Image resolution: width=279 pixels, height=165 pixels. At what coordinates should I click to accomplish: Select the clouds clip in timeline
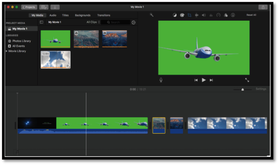227,125
